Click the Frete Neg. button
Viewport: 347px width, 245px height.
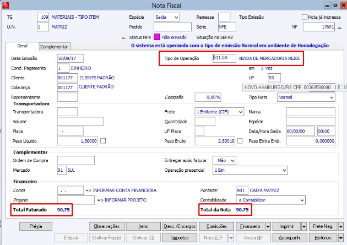click(323, 226)
